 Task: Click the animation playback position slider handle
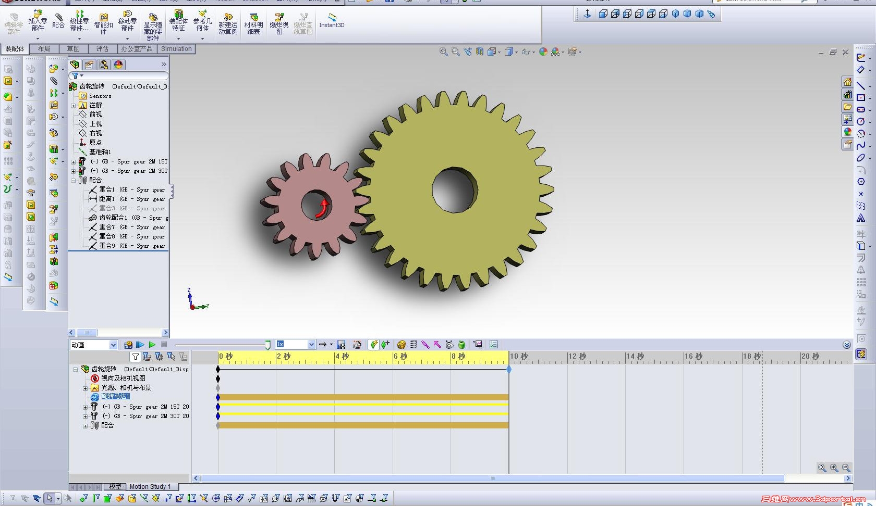(x=267, y=345)
